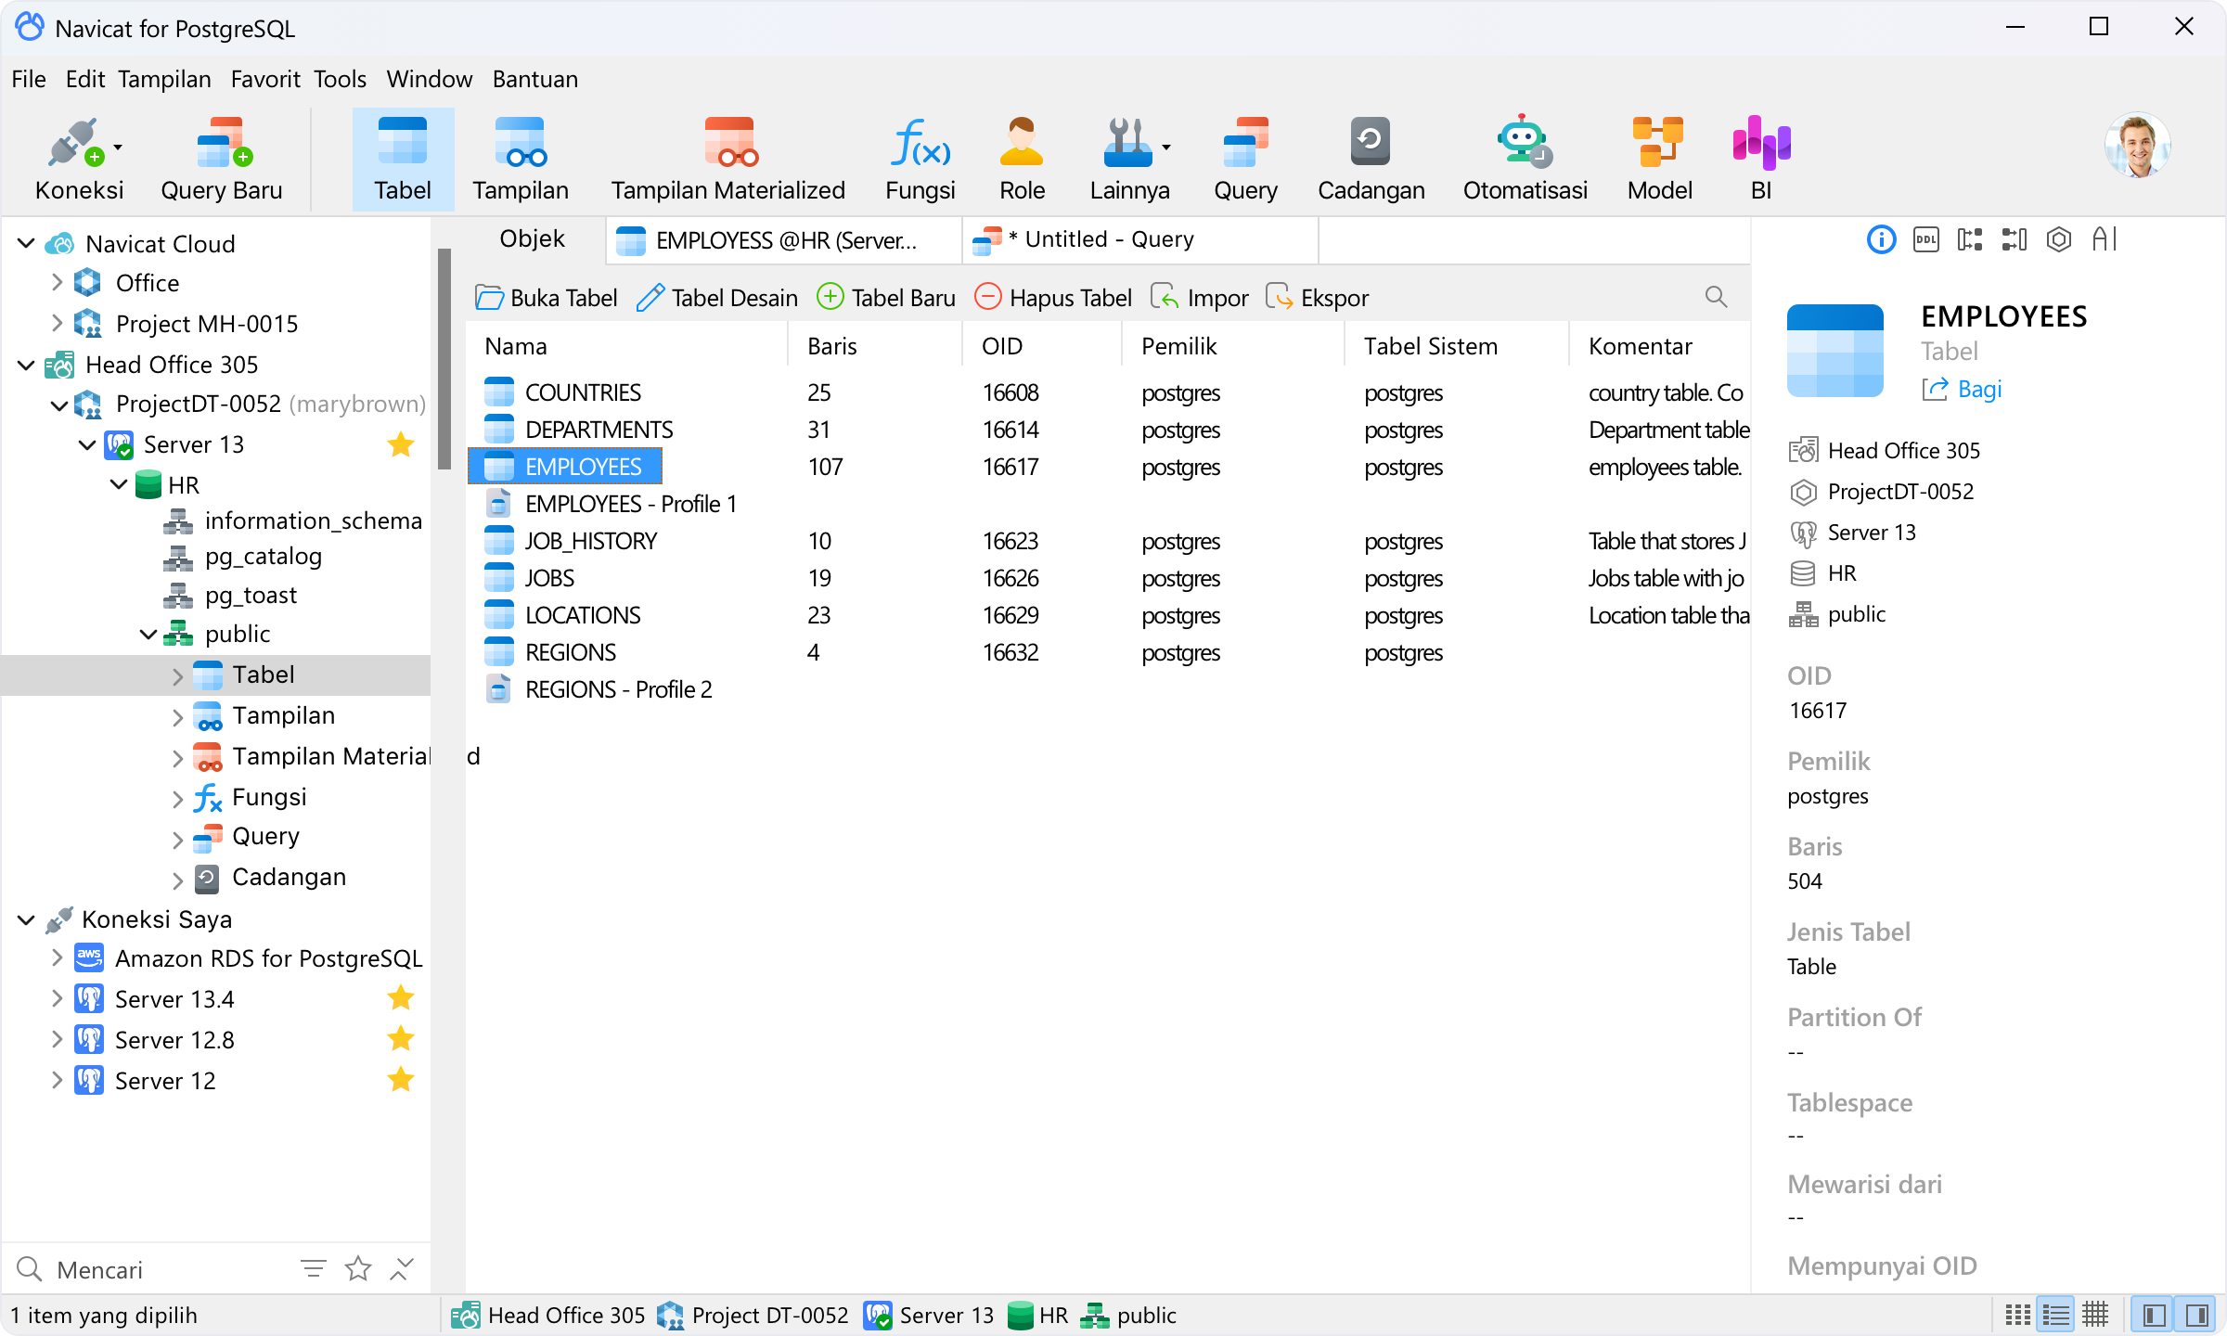
Task: Expand the Tabel tree node
Action: [178, 676]
